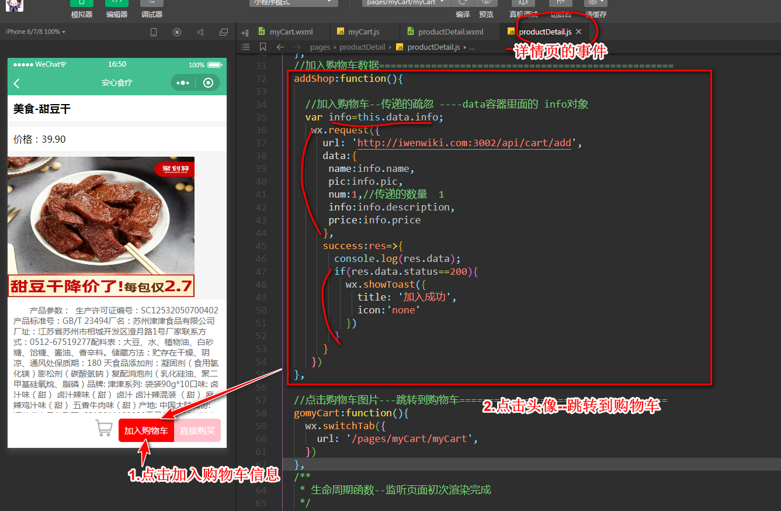The height and width of the screenshot is (511, 781).
Task: Click the record circle icon in simulator bar
Action: point(177,32)
